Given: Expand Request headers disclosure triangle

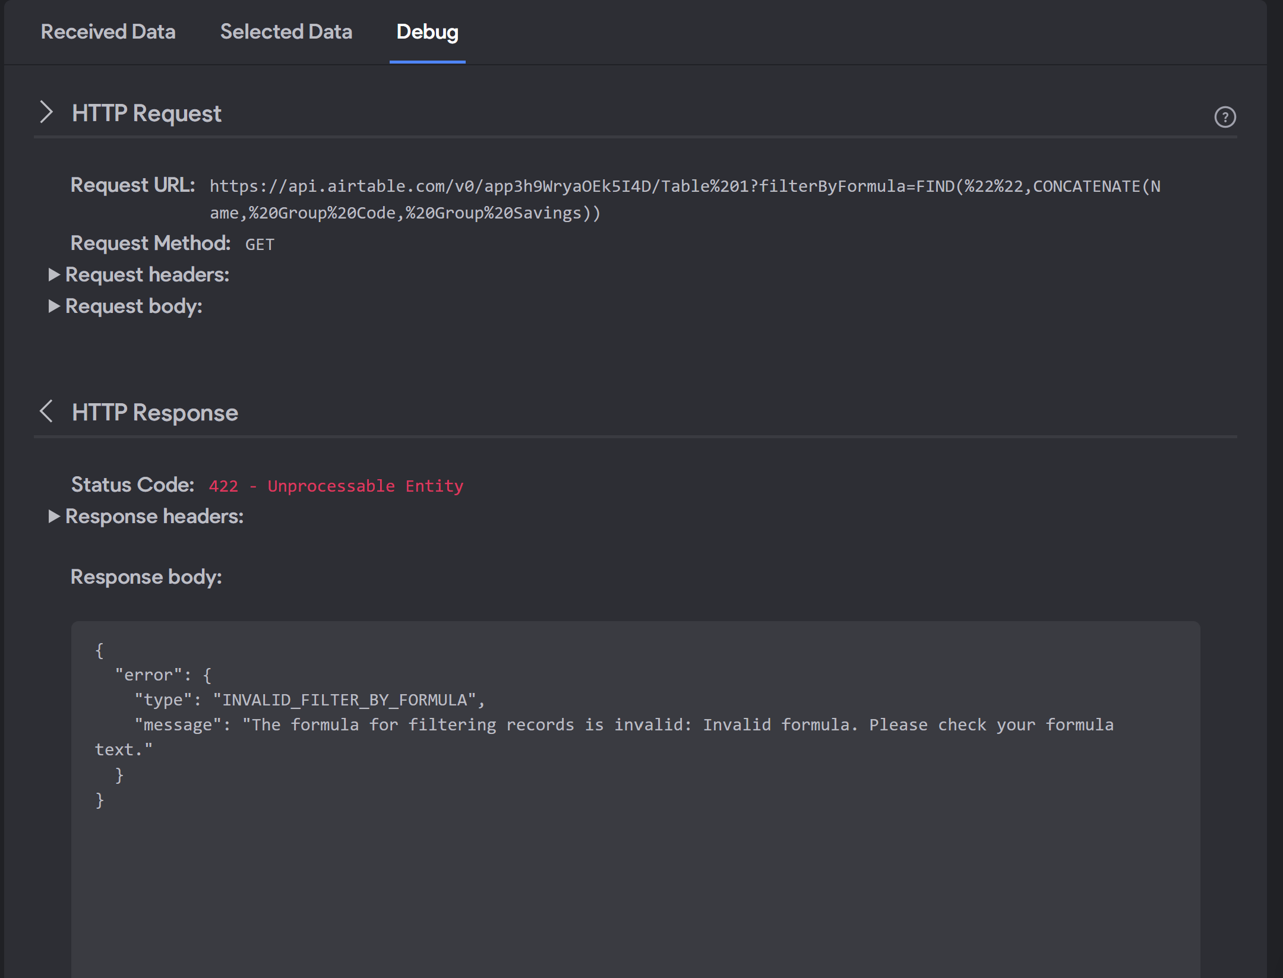Looking at the screenshot, I should click(54, 274).
